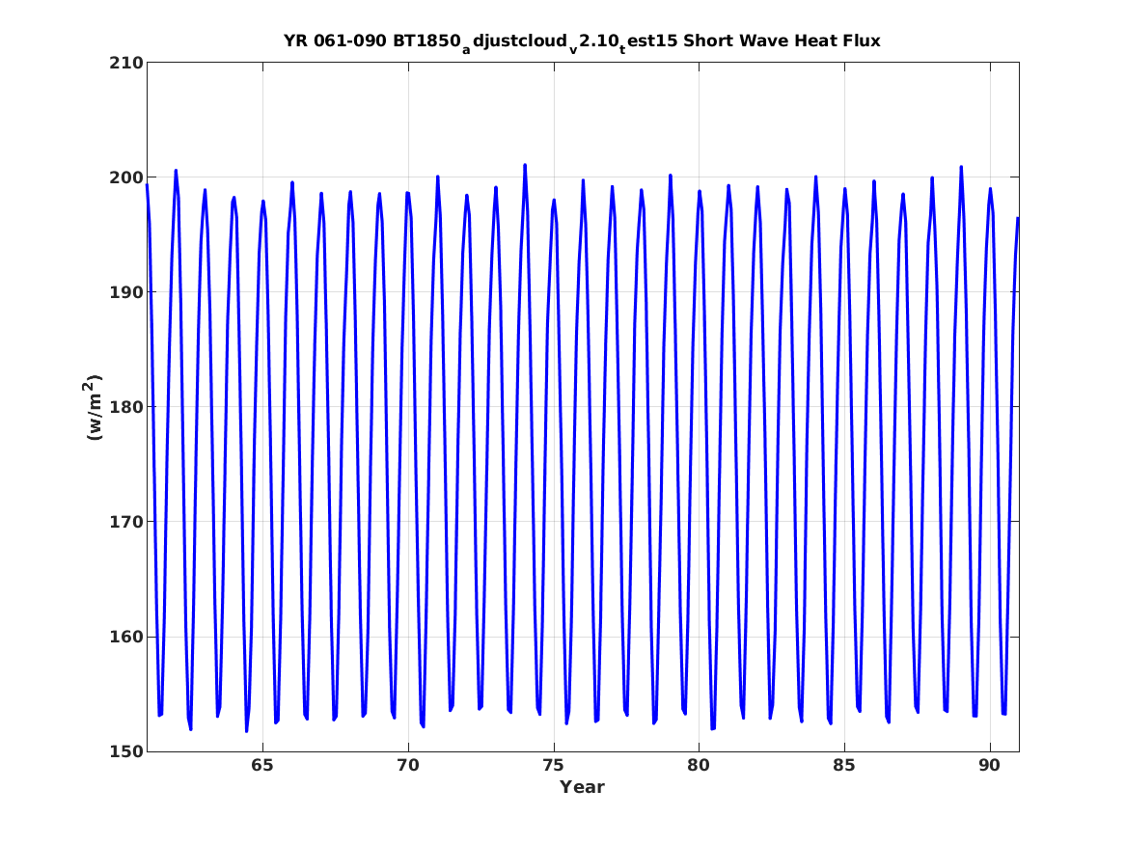Click the curve trough just before year 65
Screen dimensions: 1126x844
(x=247, y=730)
